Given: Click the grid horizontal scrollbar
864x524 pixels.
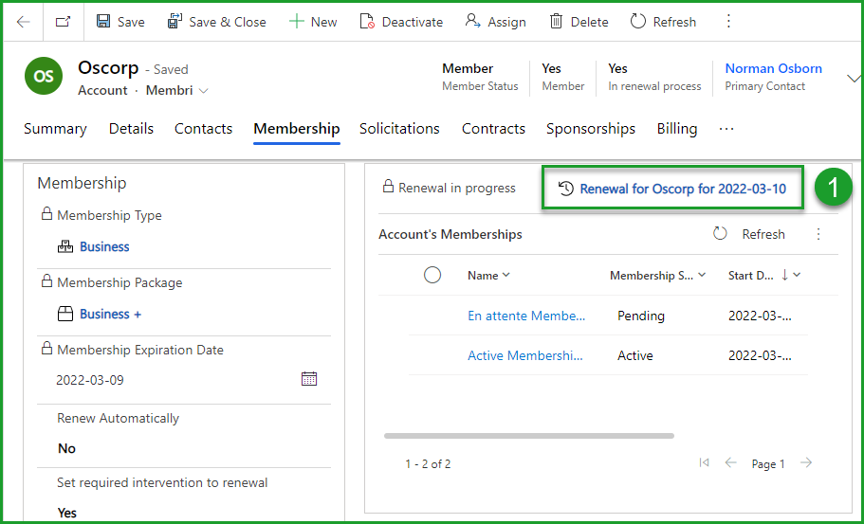Looking at the screenshot, I should [528, 436].
